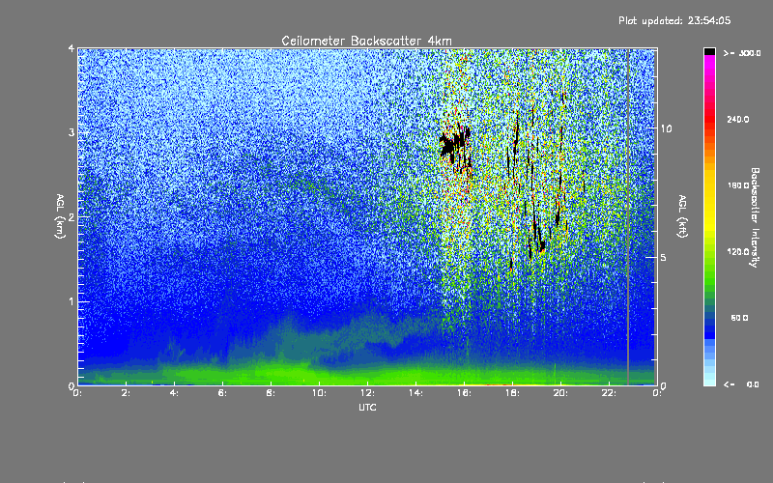773x483 pixels.
Task: Click the large black cloud blob near 3 km
Action: (x=449, y=144)
